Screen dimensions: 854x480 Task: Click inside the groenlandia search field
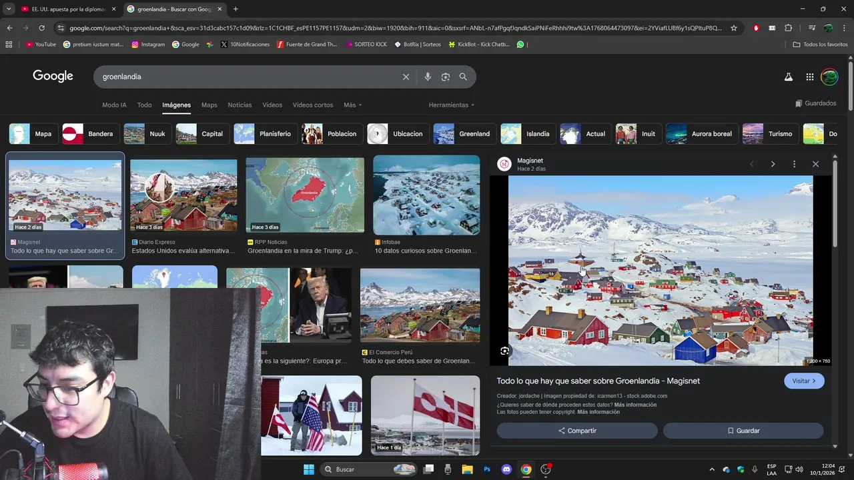pos(247,77)
